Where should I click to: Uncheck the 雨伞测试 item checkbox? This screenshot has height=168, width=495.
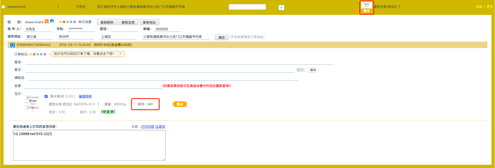[x=46, y=96]
